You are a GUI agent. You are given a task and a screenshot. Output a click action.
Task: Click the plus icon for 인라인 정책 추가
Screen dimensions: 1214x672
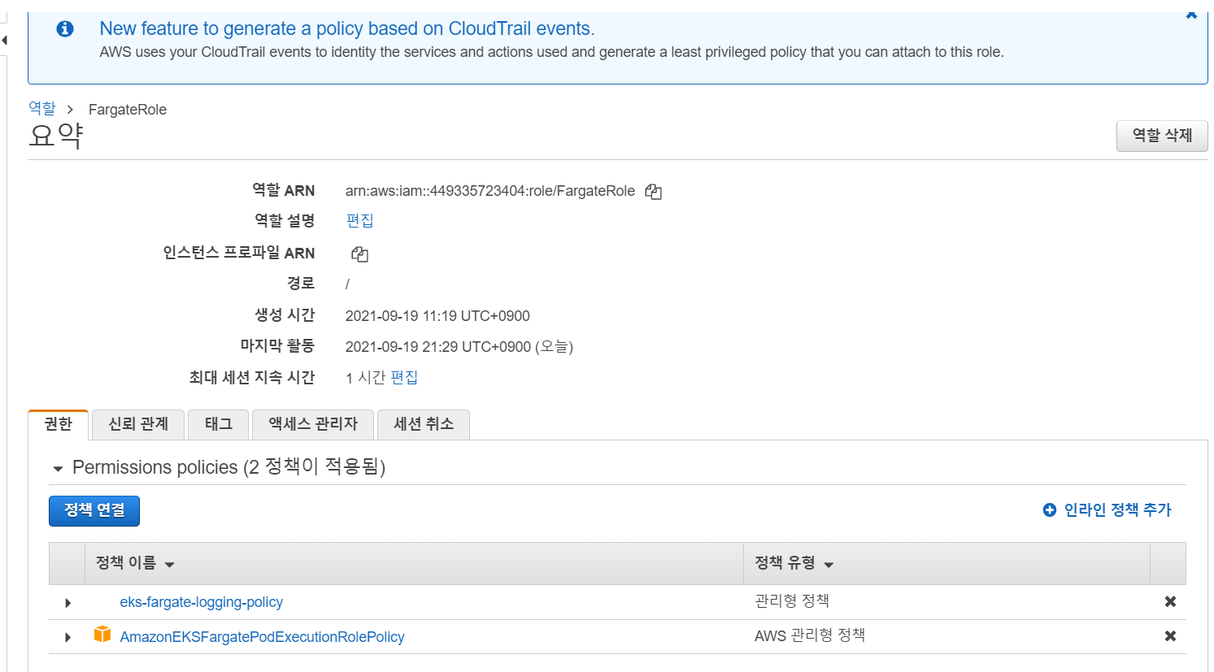coord(1047,509)
